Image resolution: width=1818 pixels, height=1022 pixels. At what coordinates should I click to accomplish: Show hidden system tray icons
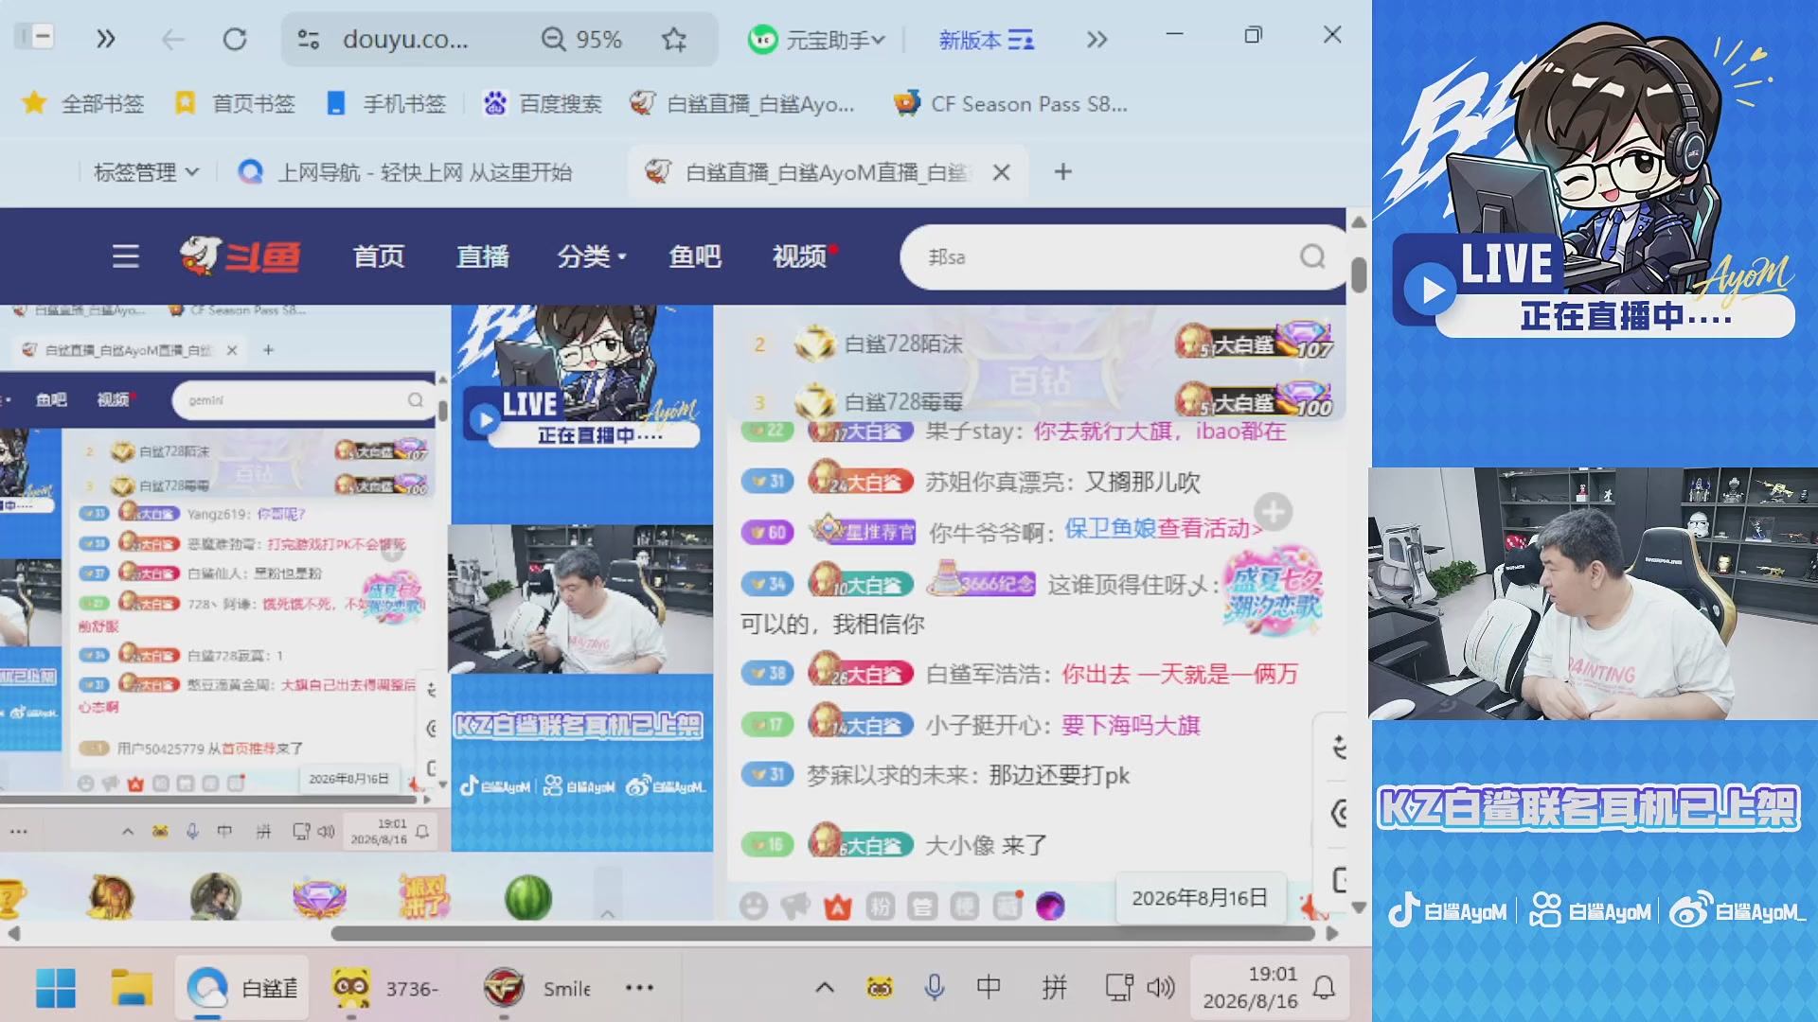pyautogui.click(x=825, y=989)
